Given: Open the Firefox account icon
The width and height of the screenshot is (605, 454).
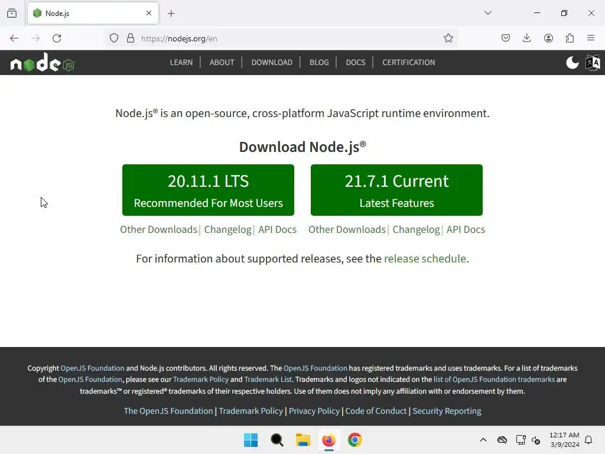Looking at the screenshot, I should [x=548, y=38].
